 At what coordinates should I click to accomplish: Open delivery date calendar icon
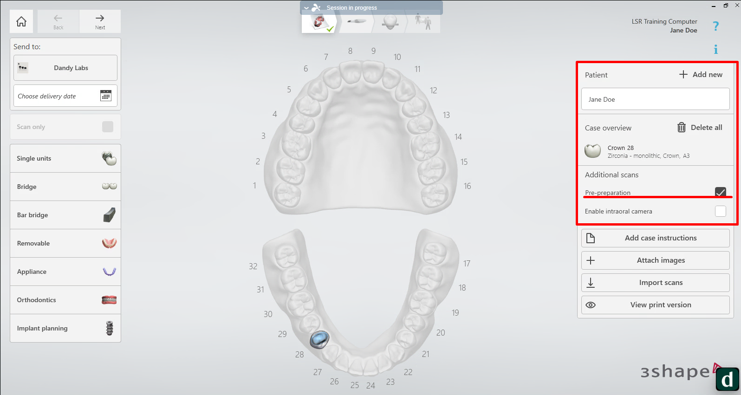[x=106, y=96]
